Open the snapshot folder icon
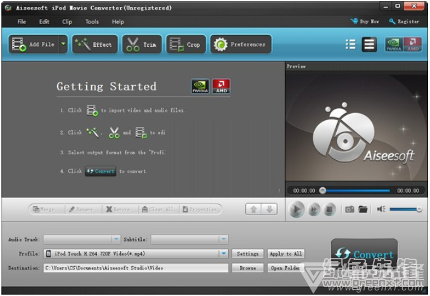This screenshot has width=430, height=296. click(x=363, y=209)
